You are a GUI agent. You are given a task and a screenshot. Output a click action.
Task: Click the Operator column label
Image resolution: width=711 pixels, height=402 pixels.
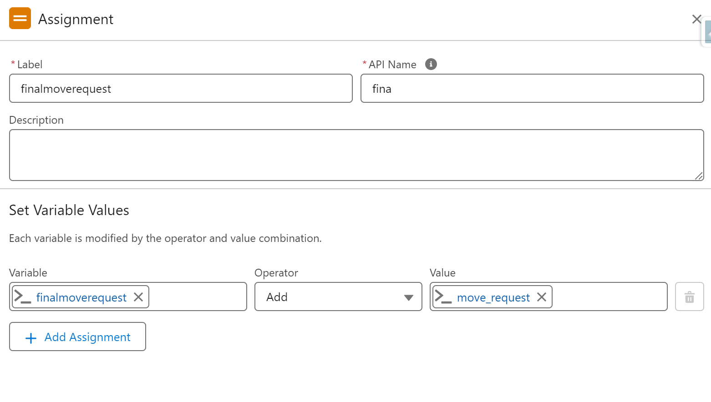pyautogui.click(x=276, y=273)
